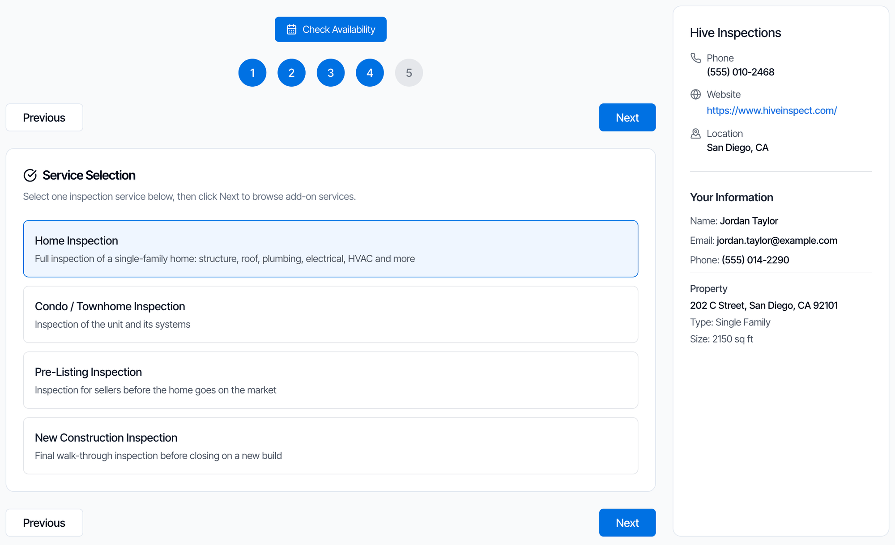Select the Home Inspection service option

[x=331, y=249]
